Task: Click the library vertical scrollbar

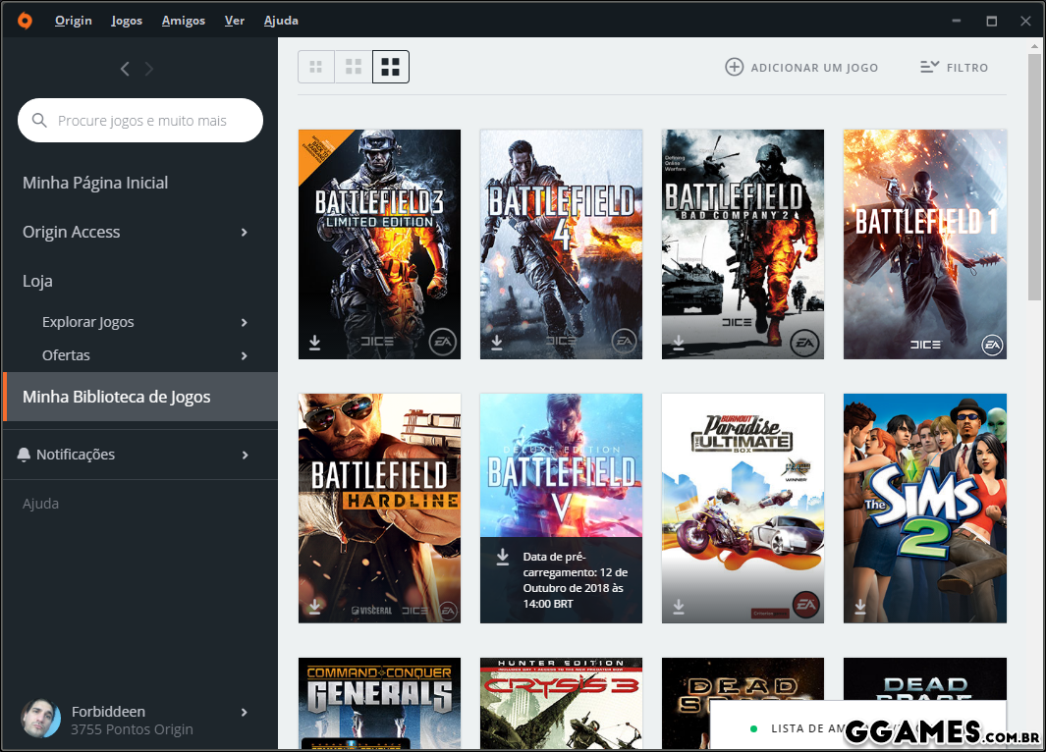Action: (1034, 177)
